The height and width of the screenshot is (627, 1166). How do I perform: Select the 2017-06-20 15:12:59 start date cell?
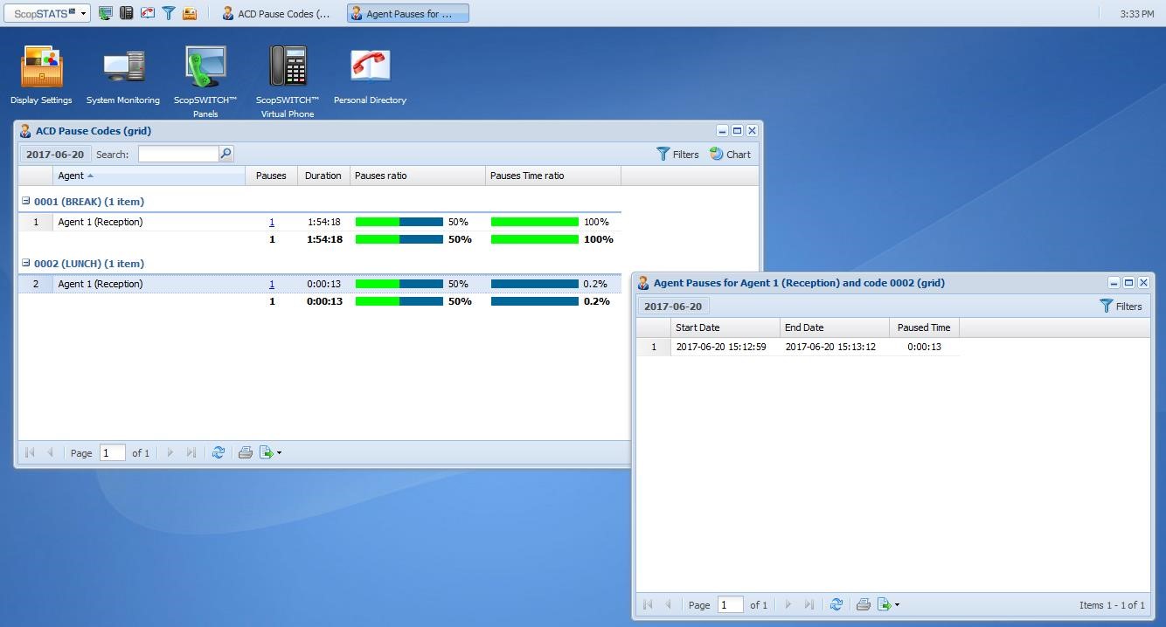[x=725, y=347]
